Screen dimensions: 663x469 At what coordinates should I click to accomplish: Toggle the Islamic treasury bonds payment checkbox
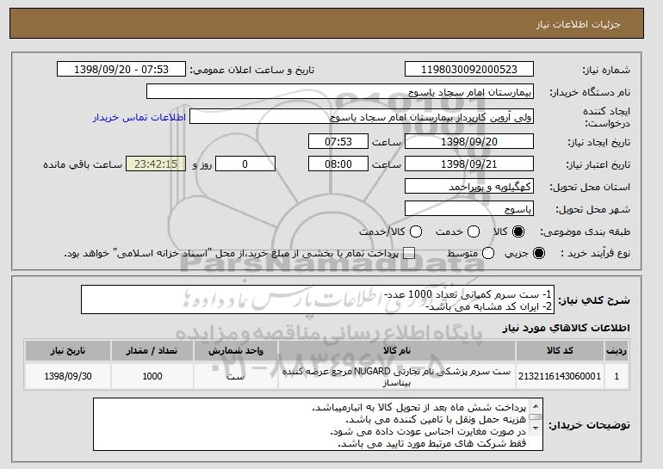[409, 253]
